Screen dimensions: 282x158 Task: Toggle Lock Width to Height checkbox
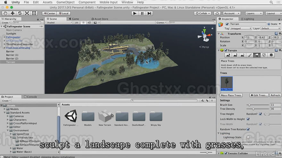pos(248,119)
